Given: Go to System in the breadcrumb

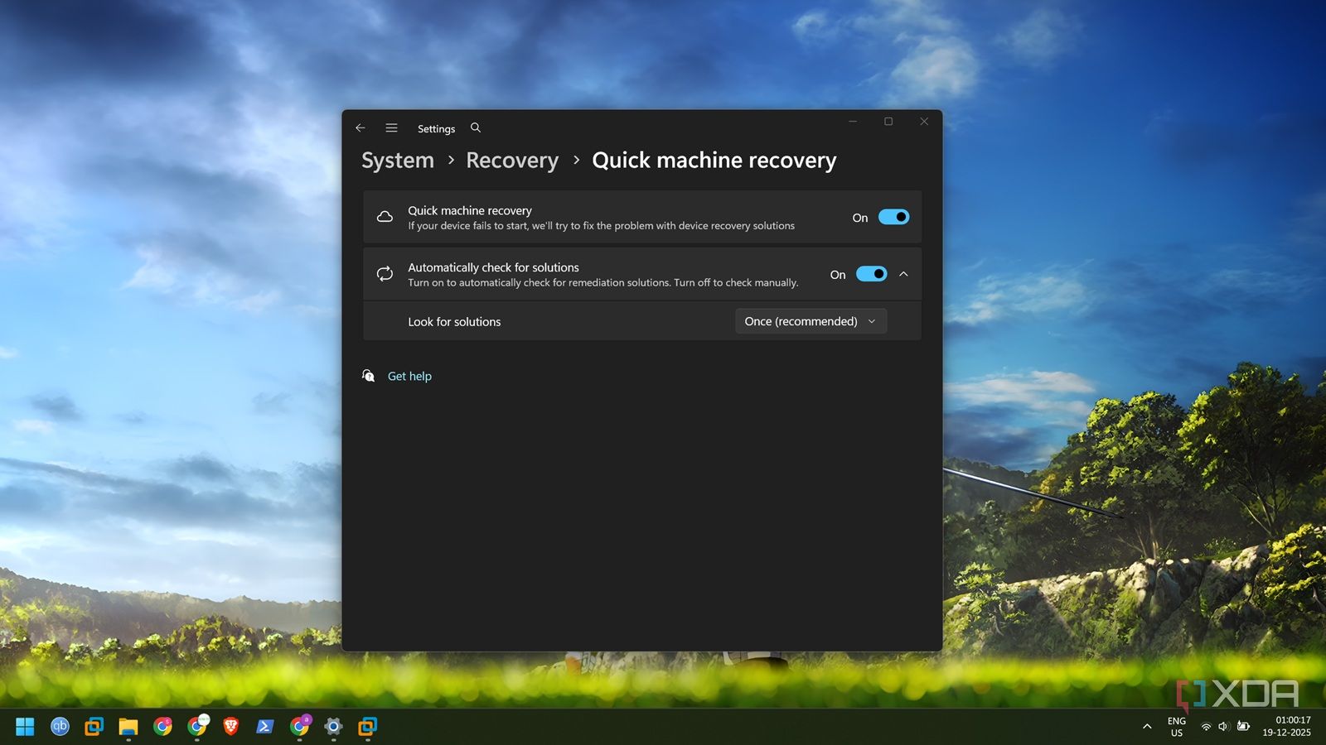Looking at the screenshot, I should click(398, 160).
